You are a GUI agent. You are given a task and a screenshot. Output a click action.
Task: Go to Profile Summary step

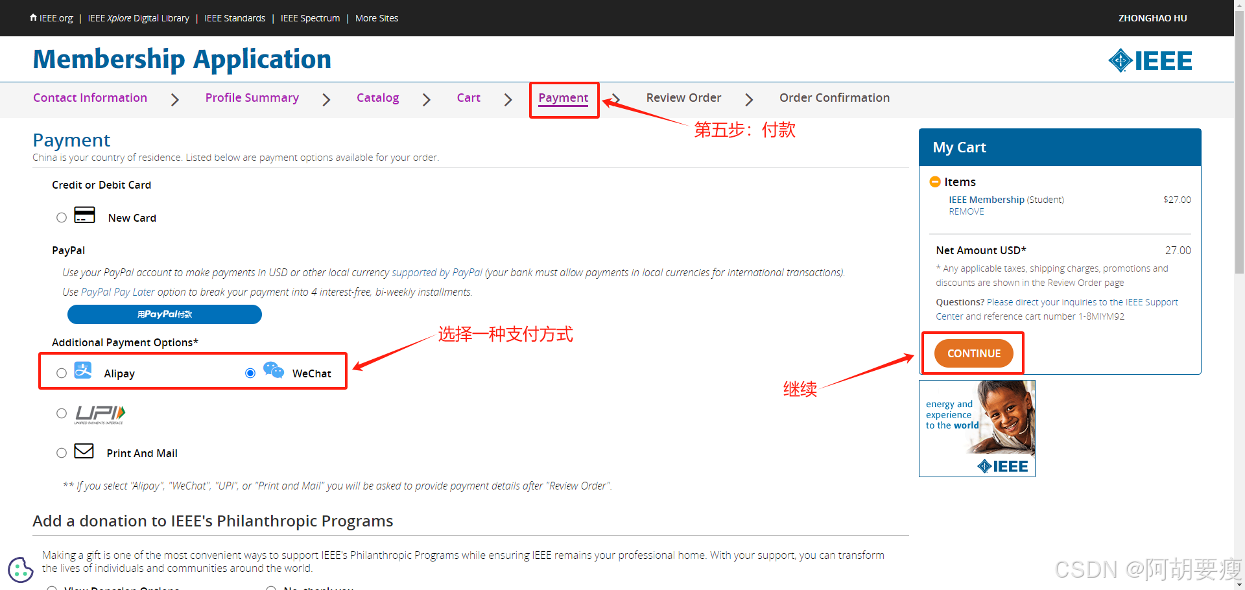coord(252,98)
